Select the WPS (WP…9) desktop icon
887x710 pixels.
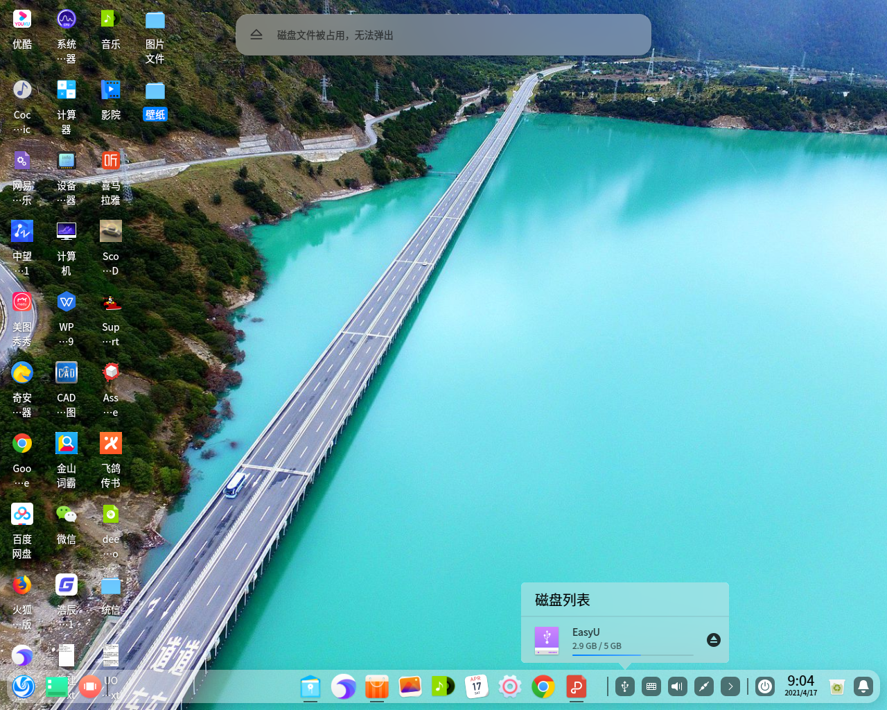point(67,302)
